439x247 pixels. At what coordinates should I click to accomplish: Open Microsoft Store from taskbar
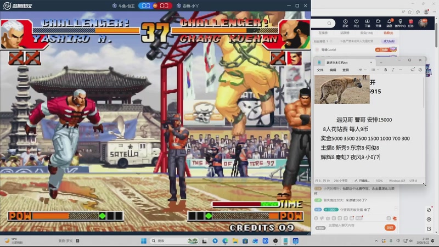click(x=245, y=241)
